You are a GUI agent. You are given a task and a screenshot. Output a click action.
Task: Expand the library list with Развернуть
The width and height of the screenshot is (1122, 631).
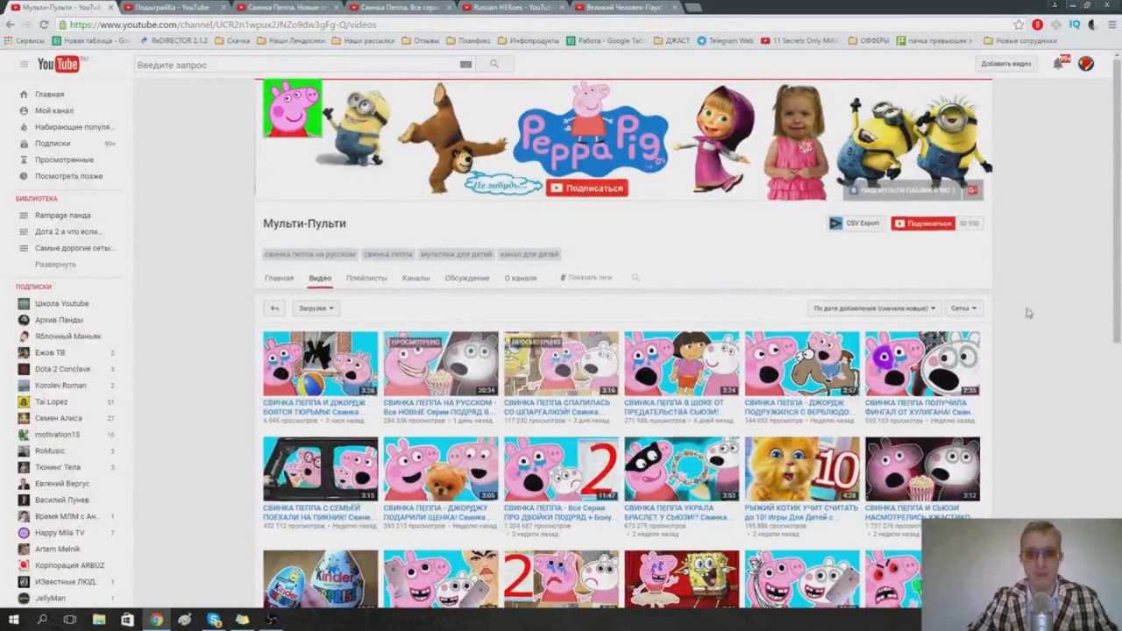(55, 265)
